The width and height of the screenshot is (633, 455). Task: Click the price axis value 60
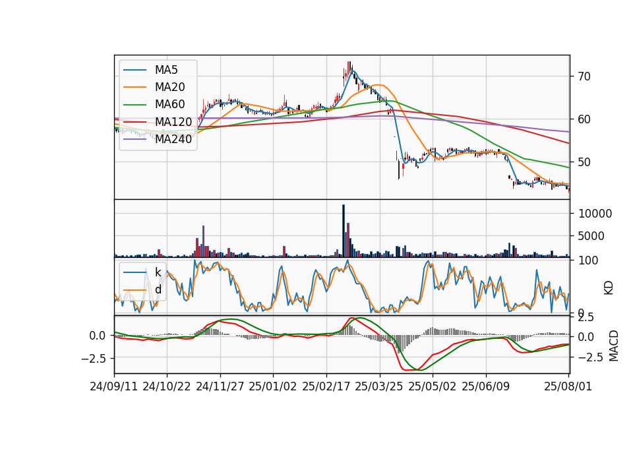tap(584, 119)
